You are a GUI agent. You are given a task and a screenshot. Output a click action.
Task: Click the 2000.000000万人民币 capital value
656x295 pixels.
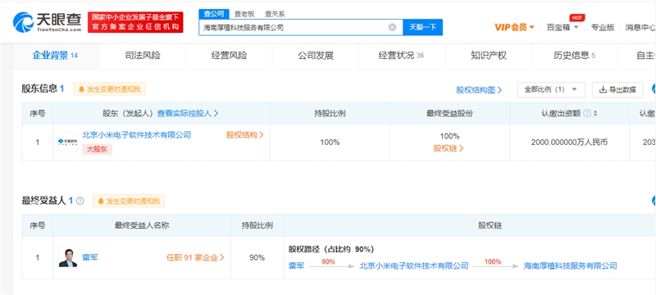[x=569, y=142]
